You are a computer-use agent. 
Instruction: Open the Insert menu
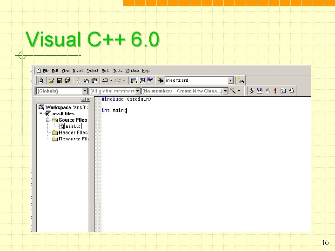pos(78,71)
